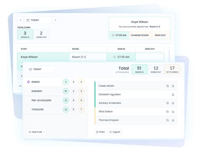Export the attendance list
Viewport: 199px width, 153px height.
tap(115, 132)
